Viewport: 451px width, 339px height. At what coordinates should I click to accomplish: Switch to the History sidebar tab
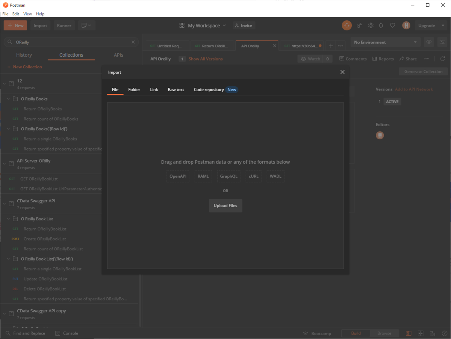pos(24,55)
